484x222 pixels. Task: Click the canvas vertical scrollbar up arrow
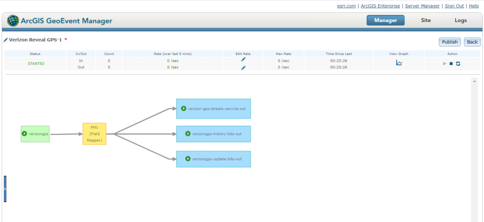pyautogui.click(x=474, y=81)
